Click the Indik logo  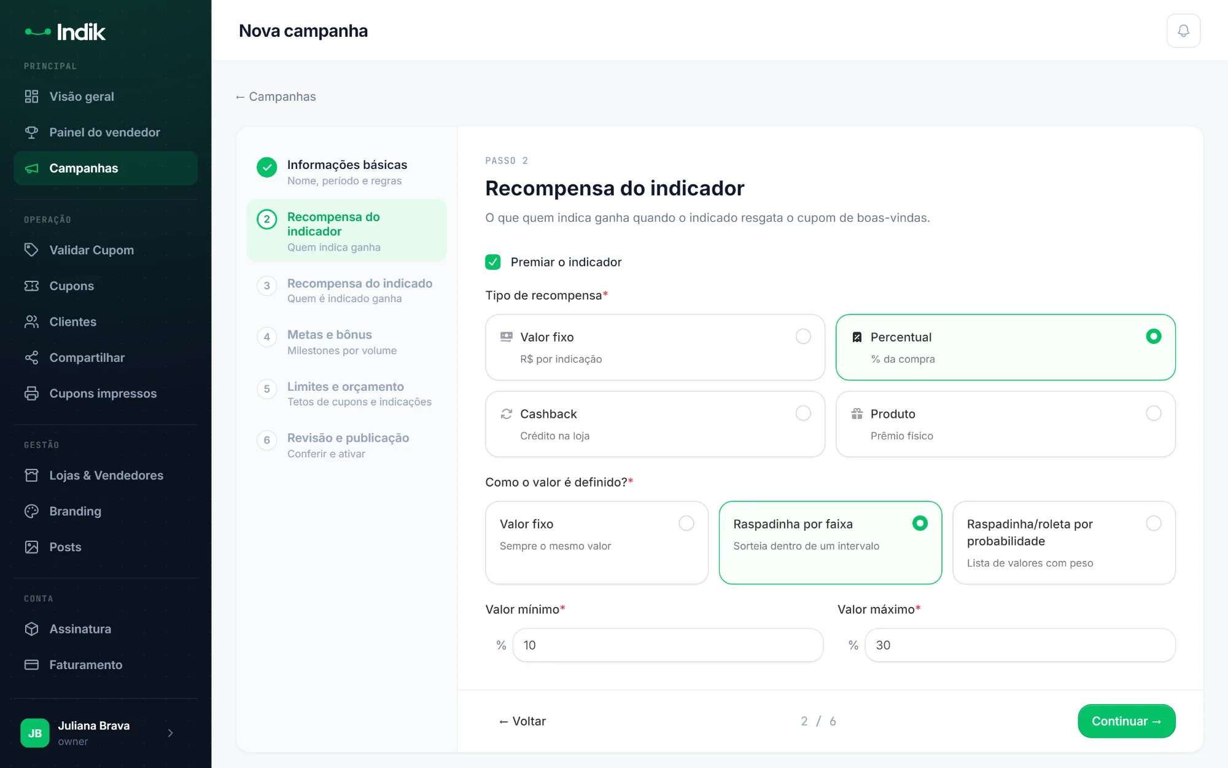coord(65,32)
